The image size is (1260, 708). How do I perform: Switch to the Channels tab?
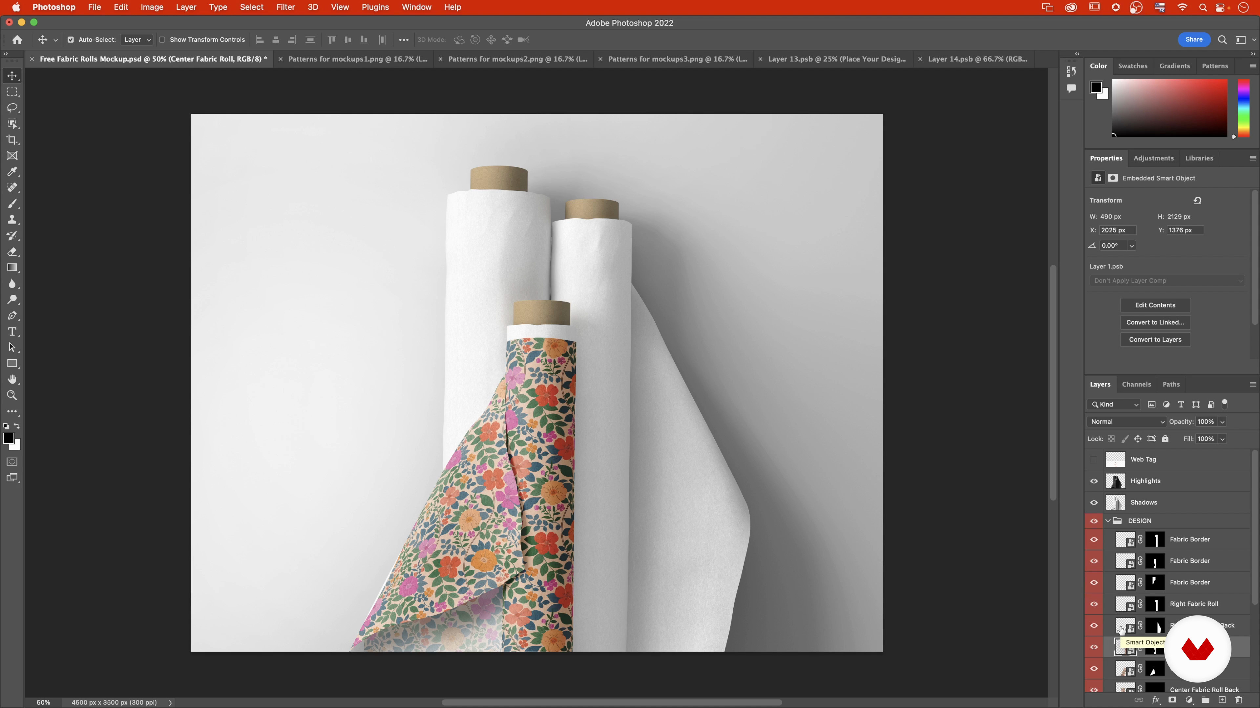pos(1136,384)
